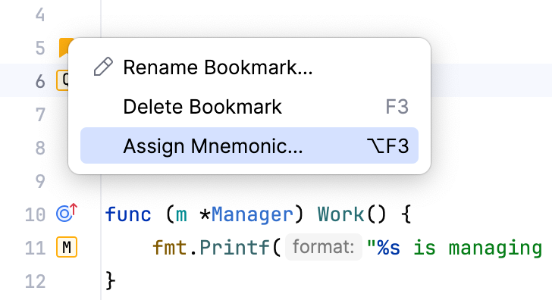Choose Rename Bookmark… from the context menu
This screenshot has width=552, height=300.
coord(249,67)
